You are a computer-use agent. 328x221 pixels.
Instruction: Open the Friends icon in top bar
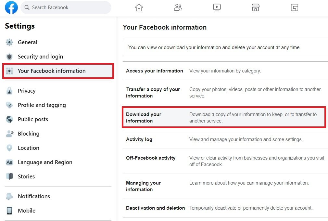point(178,7)
